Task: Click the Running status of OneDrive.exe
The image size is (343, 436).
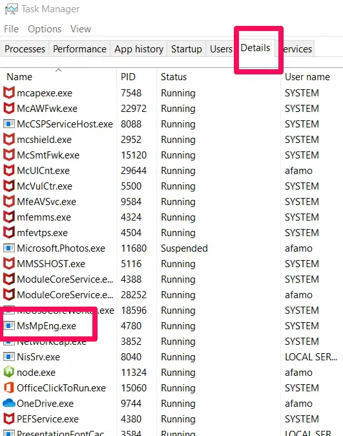Action: pos(178,404)
